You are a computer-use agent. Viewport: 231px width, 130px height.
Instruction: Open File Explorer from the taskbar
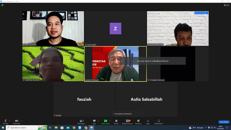(x=56, y=127)
